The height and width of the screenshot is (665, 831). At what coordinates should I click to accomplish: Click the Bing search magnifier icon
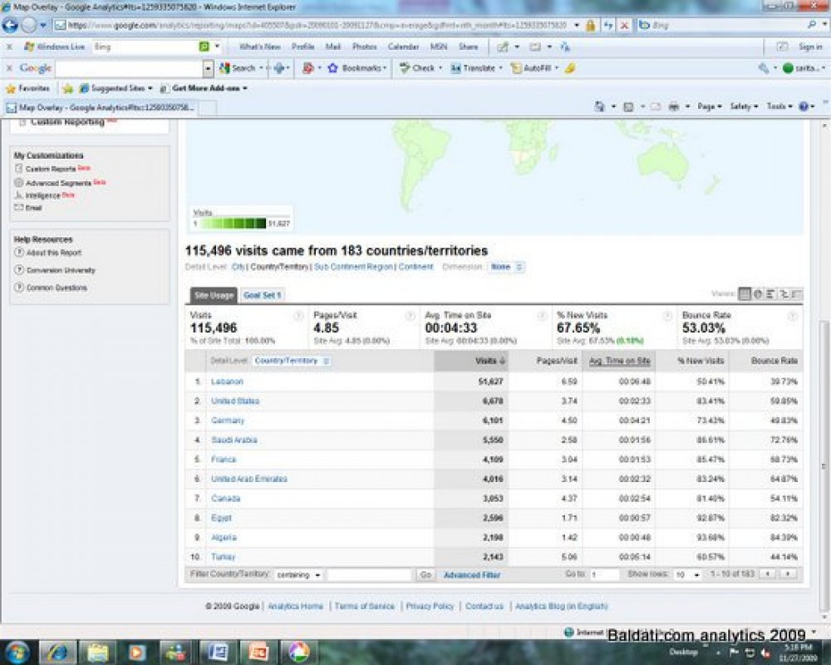click(812, 25)
